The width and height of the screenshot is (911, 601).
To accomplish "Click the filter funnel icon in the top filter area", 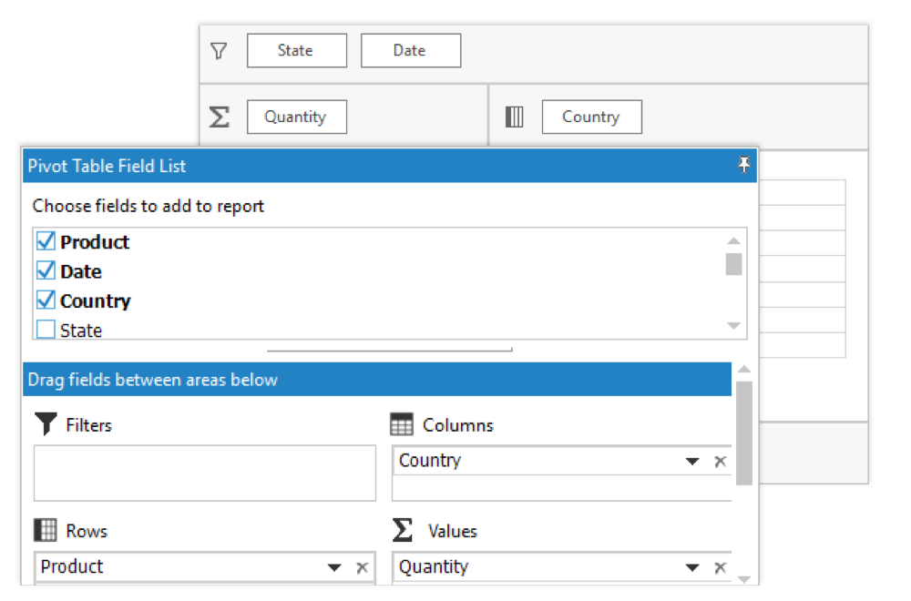I will [x=219, y=51].
